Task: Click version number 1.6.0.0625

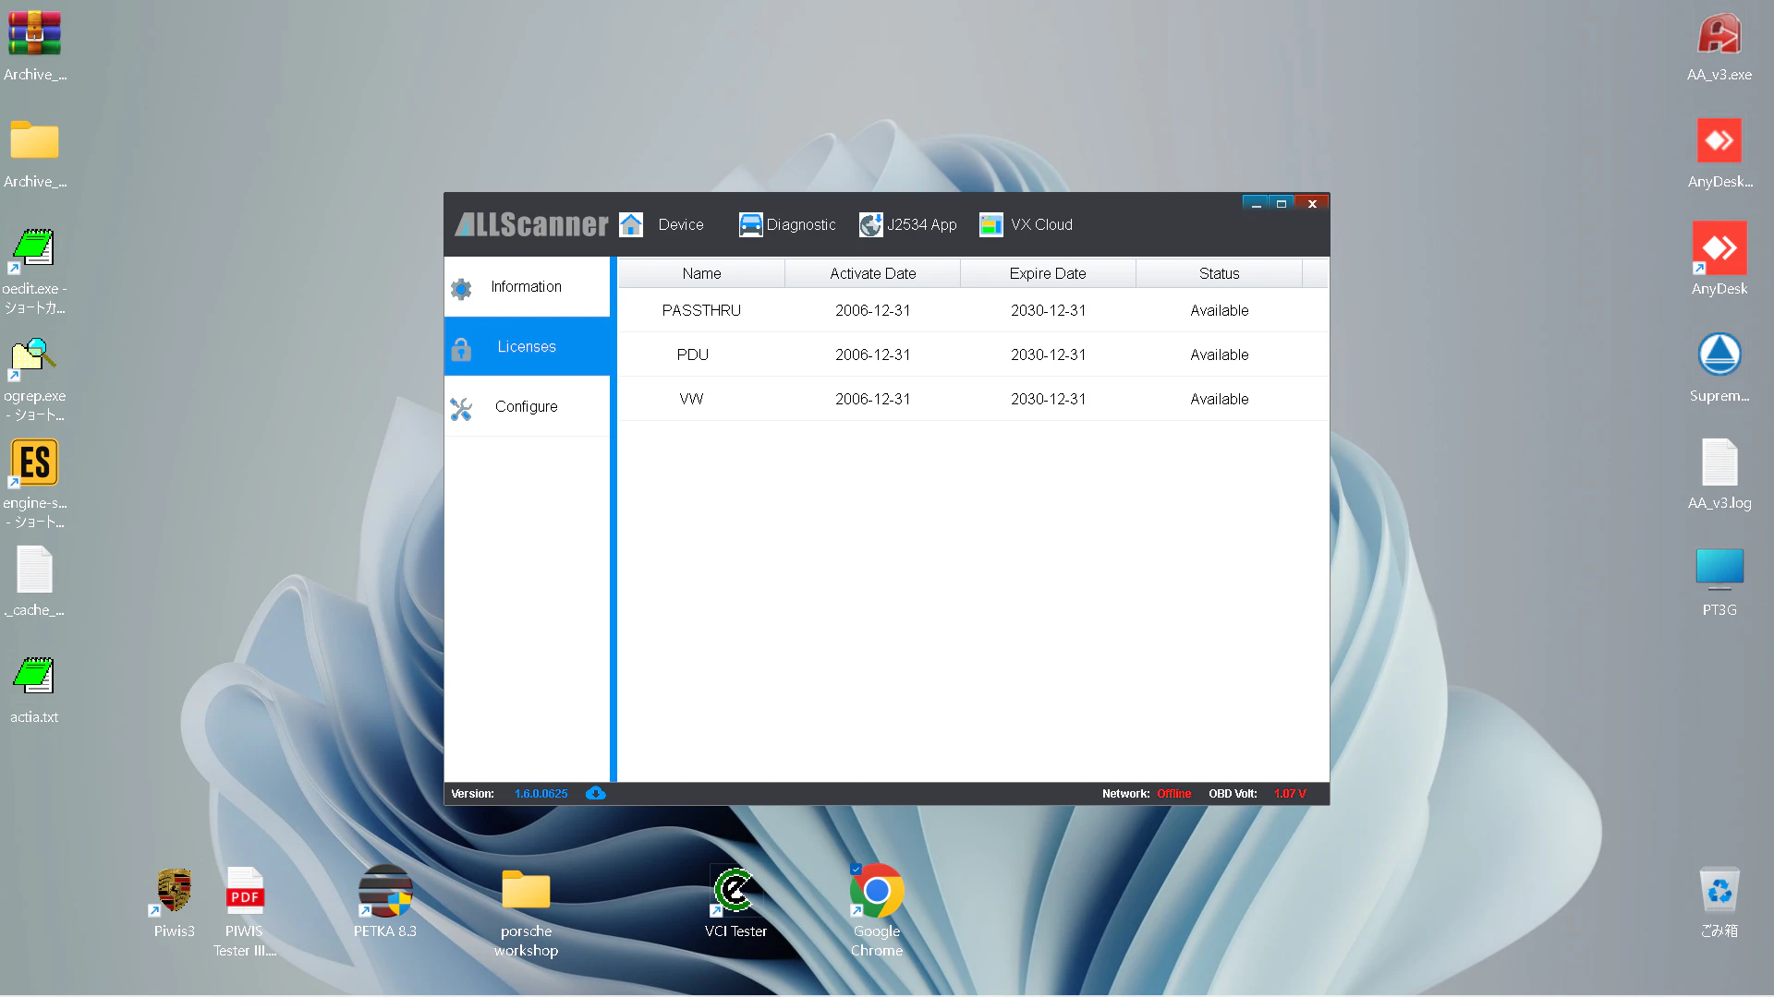Action: pos(541,794)
